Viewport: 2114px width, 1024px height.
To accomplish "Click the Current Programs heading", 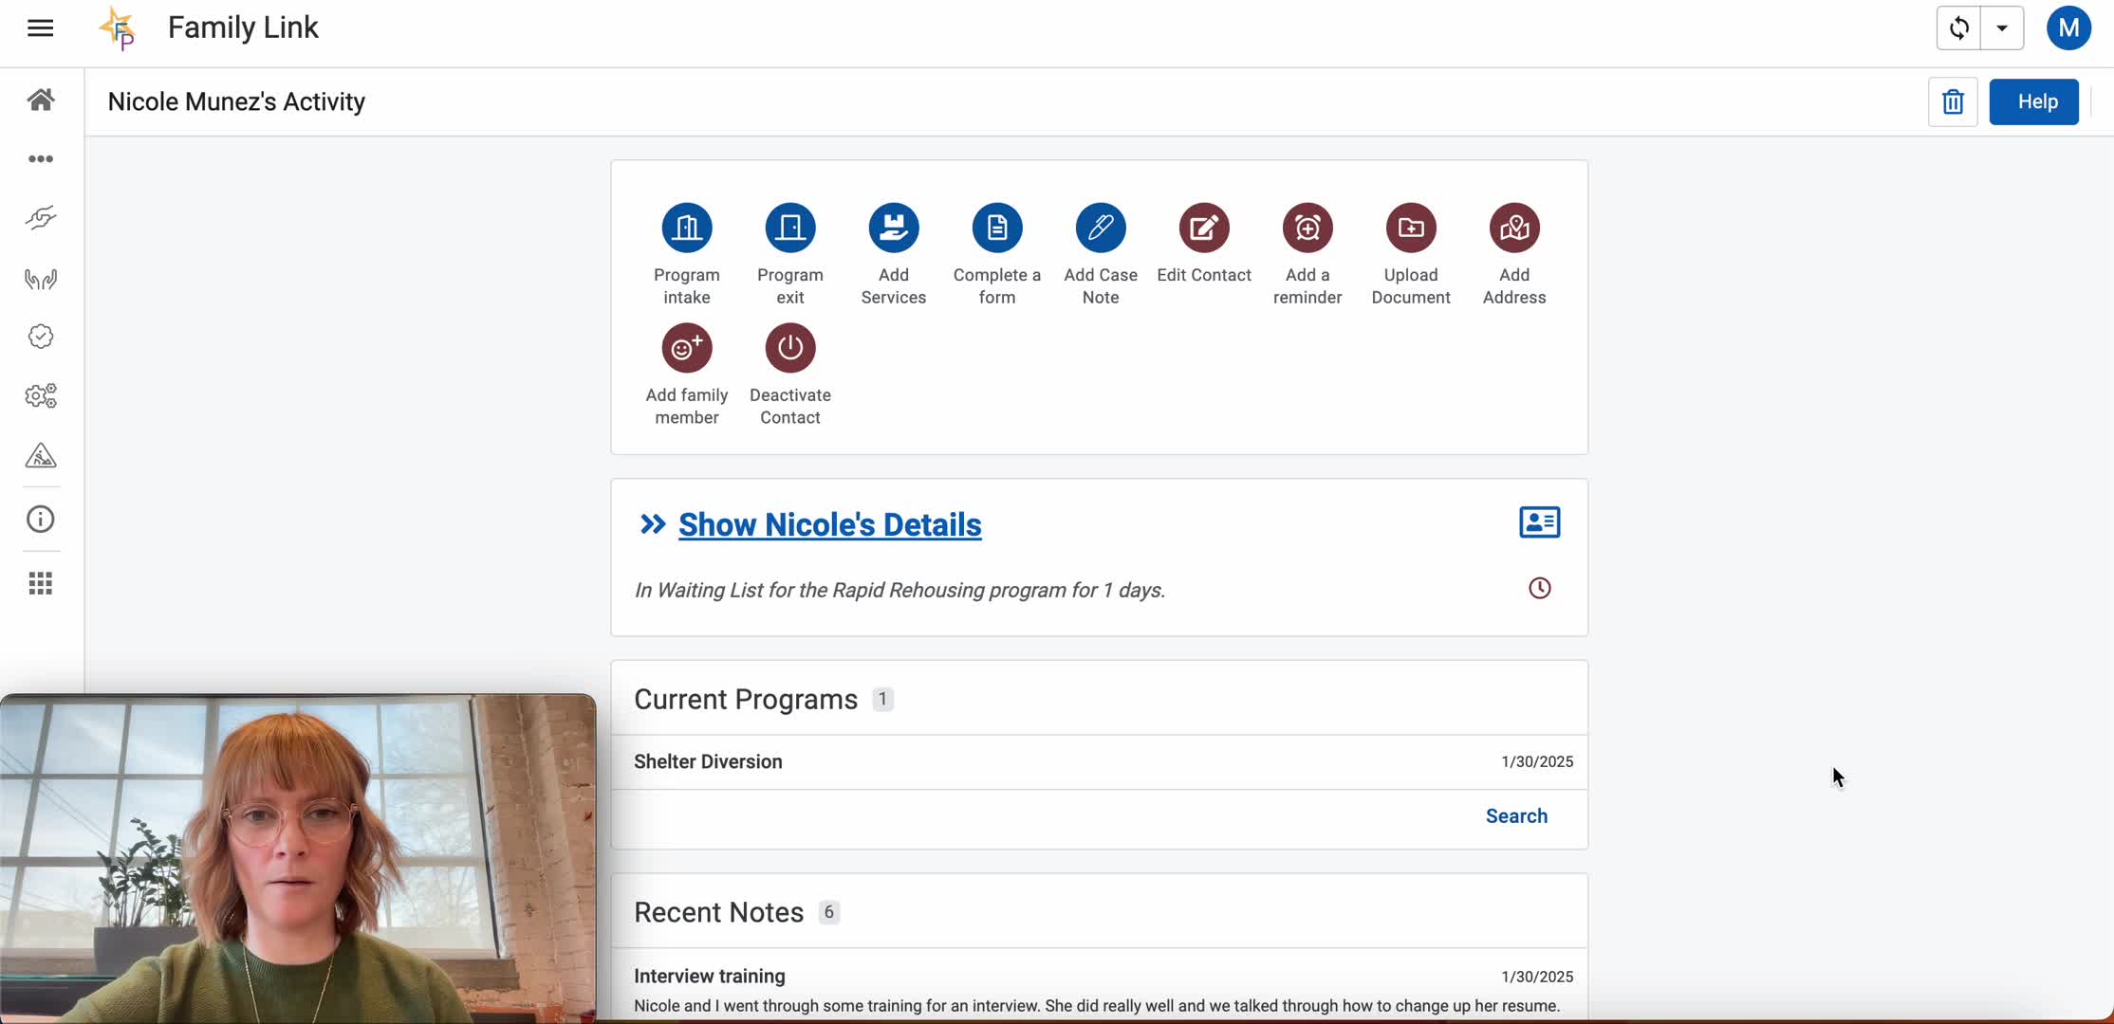I will 746,700.
